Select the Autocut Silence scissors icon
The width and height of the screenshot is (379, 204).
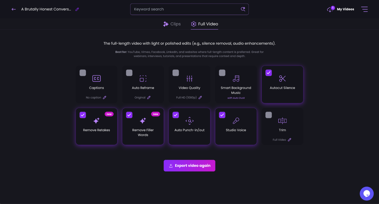tap(282, 78)
